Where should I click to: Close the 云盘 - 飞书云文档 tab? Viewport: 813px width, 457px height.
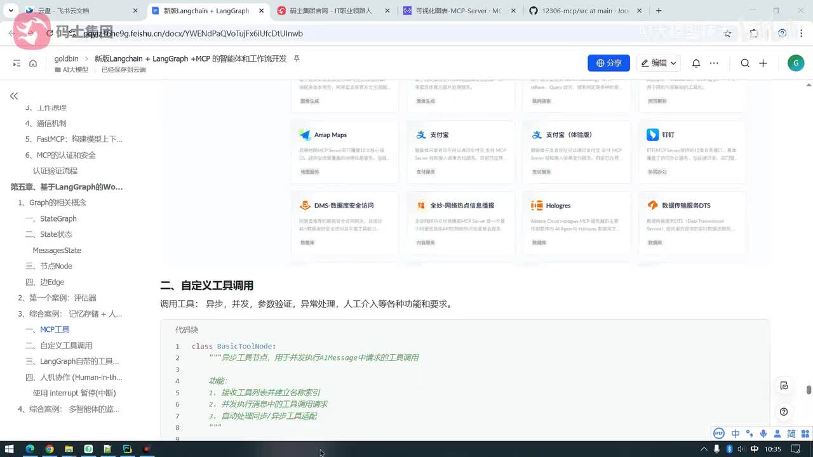click(135, 11)
